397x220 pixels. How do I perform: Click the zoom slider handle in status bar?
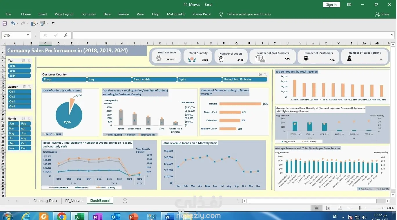[360, 208]
